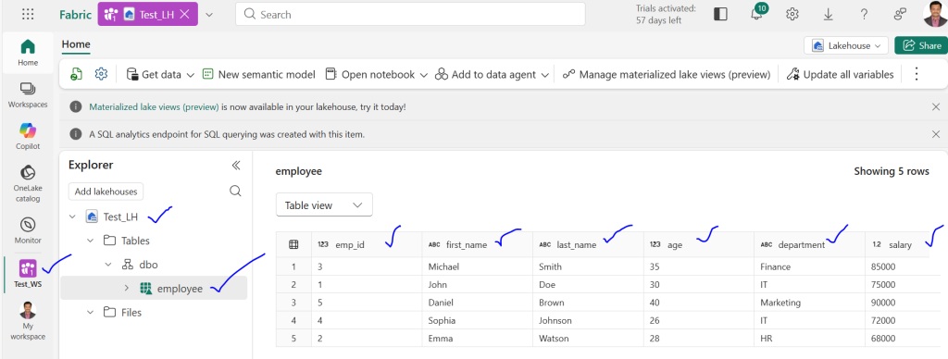
Task: Click New semantic model
Action: coord(259,74)
